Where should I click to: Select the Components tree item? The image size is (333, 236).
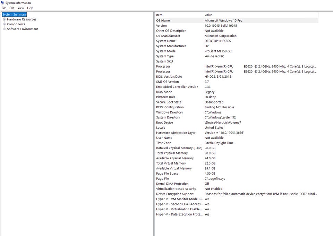pos(16,24)
